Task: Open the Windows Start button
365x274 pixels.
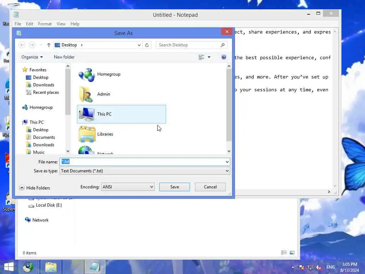Action: (x=9, y=267)
